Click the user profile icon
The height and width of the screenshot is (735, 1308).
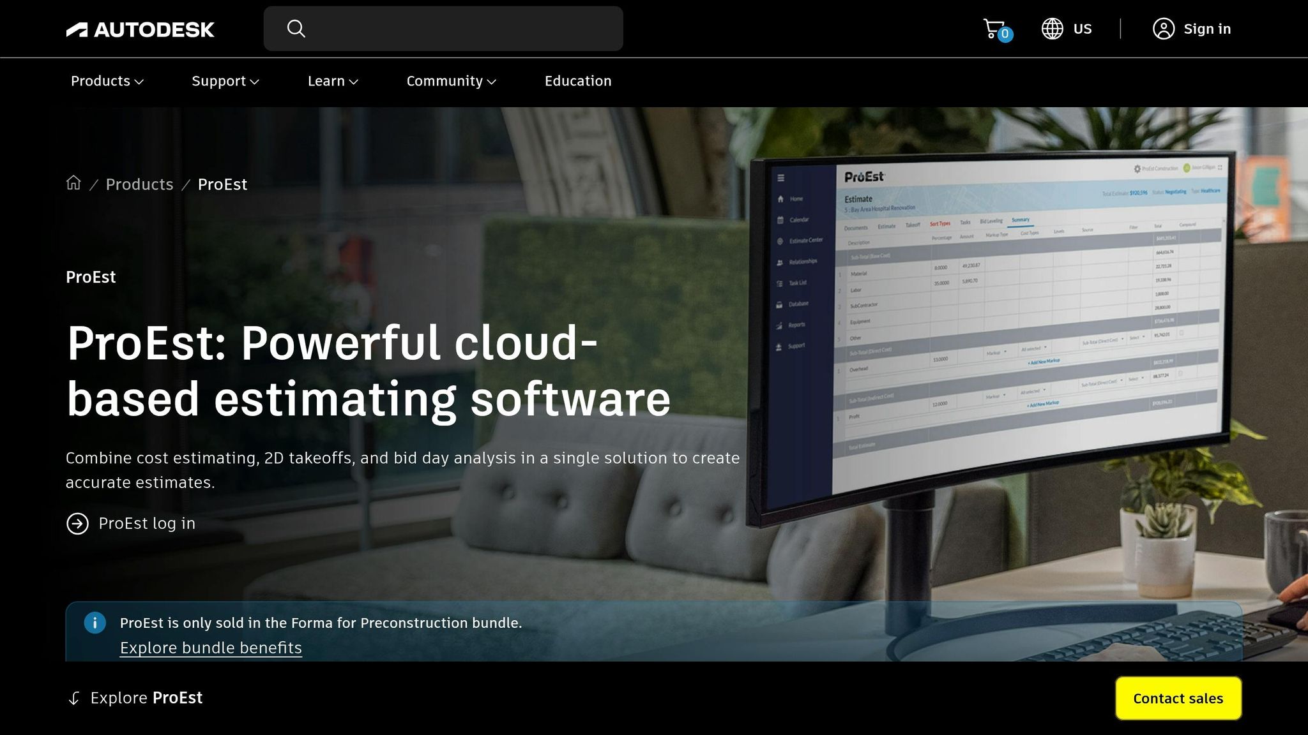(x=1163, y=29)
